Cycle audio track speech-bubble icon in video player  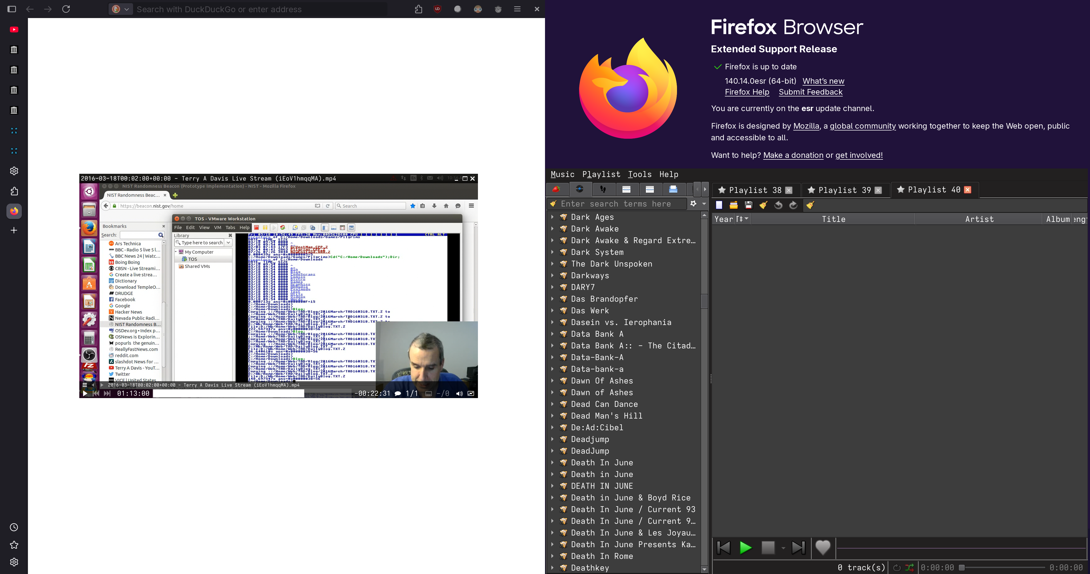(398, 394)
